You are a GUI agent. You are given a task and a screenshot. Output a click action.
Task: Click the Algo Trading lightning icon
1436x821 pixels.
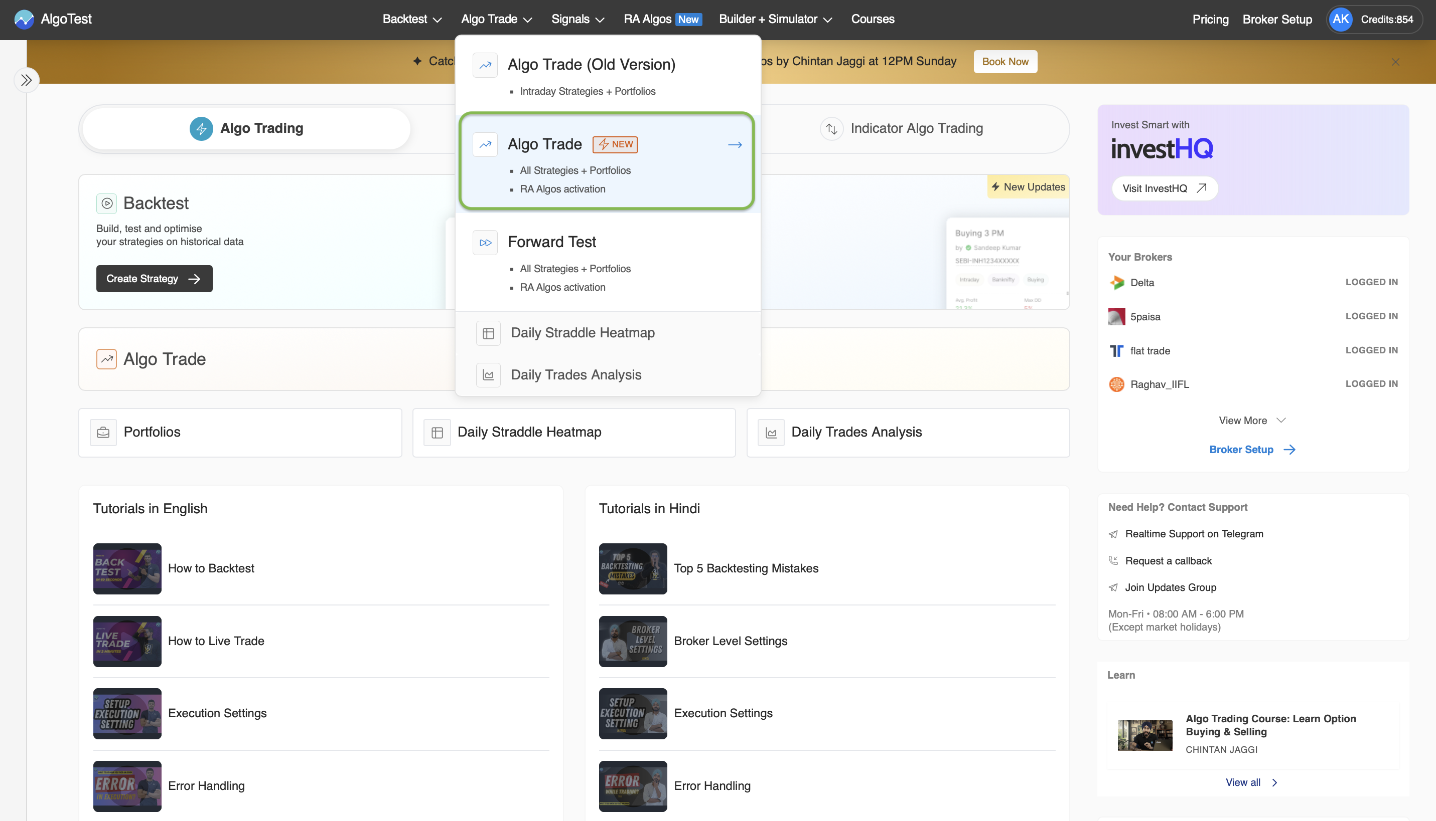point(202,128)
